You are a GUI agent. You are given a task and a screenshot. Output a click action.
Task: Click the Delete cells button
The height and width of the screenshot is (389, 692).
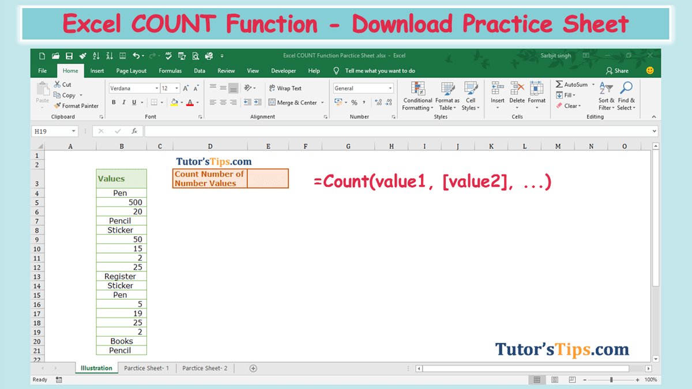(x=517, y=96)
